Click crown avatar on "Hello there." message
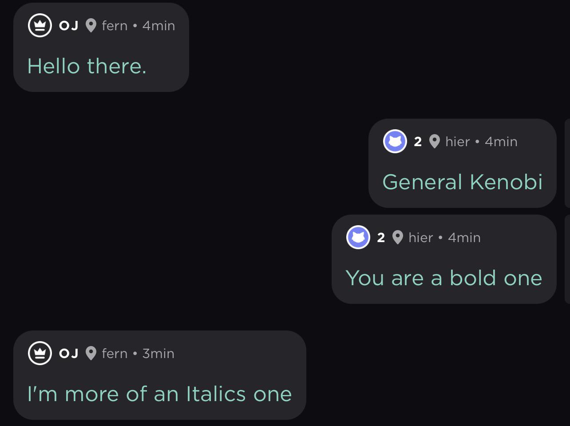This screenshot has width=570, height=426. click(x=40, y=26)
